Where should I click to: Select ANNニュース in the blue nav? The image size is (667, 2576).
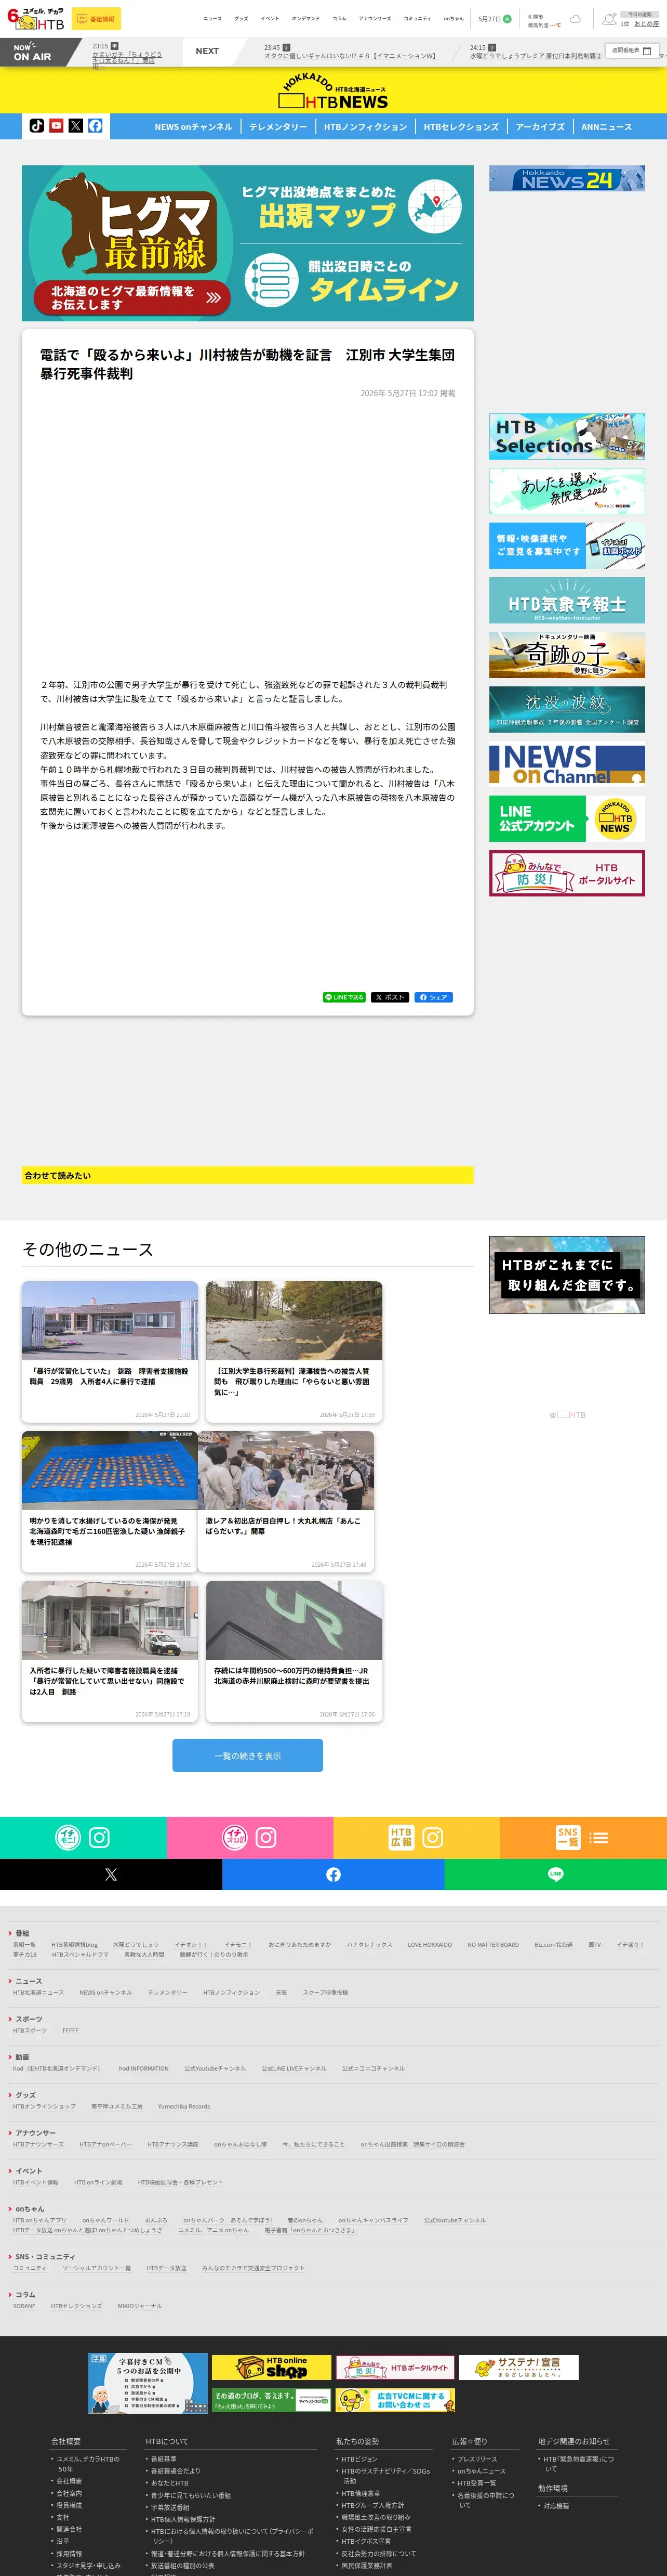coord(607,127)
